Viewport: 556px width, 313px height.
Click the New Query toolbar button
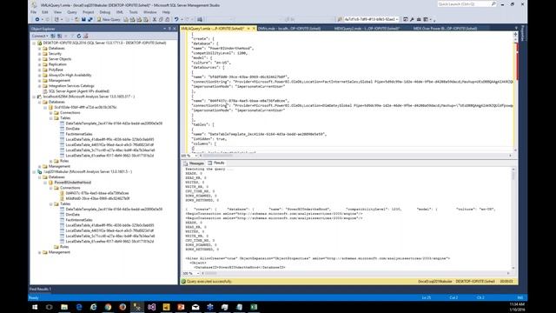point(109,19)
